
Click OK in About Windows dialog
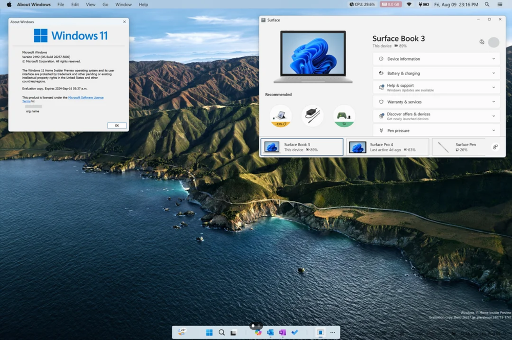pos(117,125)
